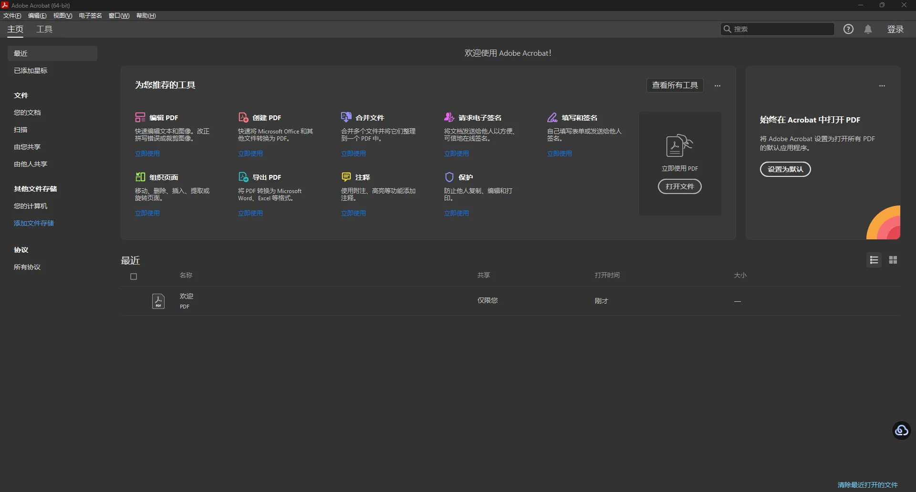Select 您的文档 in the sidebar
Image resolution: width=916 pixels, height=492 pixels.
click(27, 113)
